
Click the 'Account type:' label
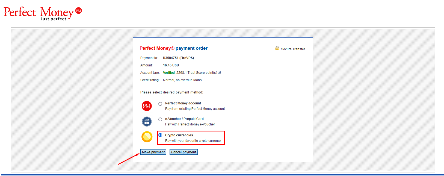coord(150,73)
